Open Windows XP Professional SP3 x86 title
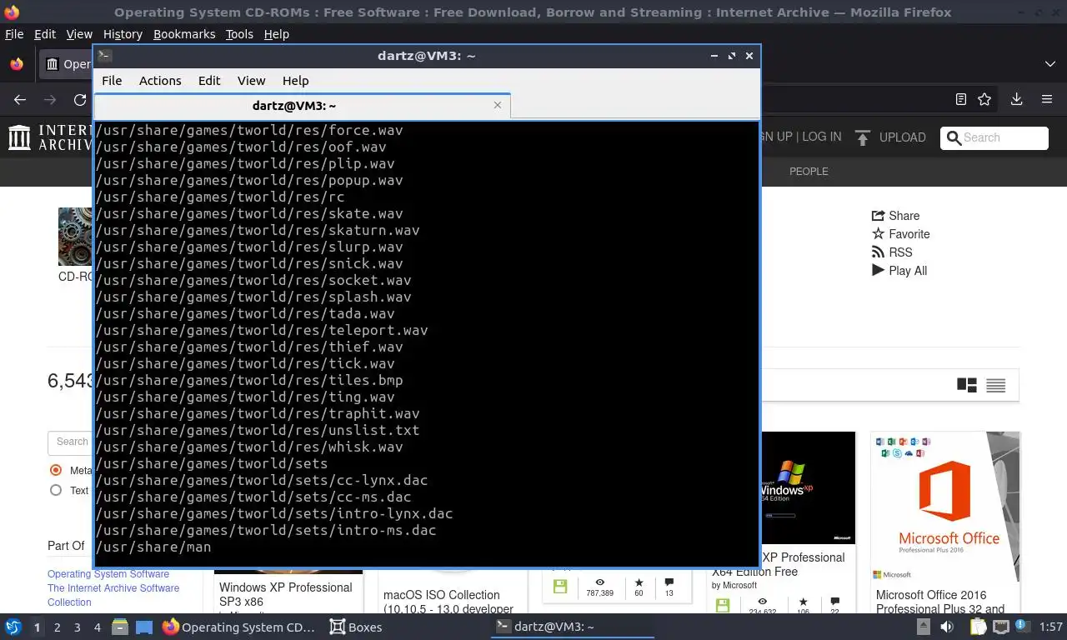 [286, 594]
